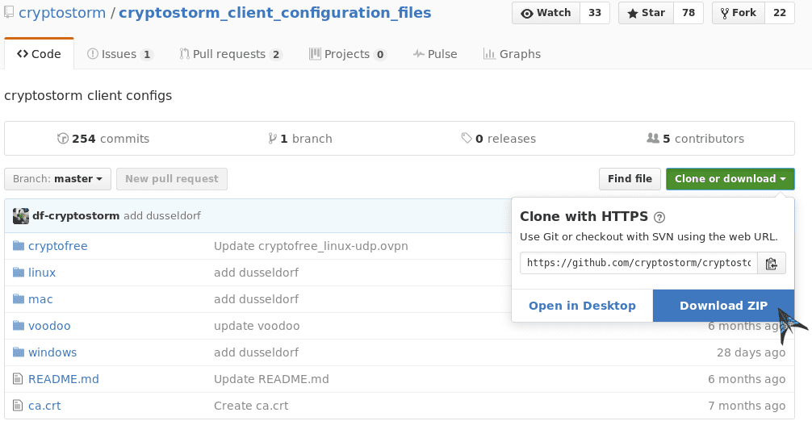Click the ca.crt file icon
Image resolution: width=812 pixels, height=421 pixels.
pyautogui.click(x=18, y=406)
